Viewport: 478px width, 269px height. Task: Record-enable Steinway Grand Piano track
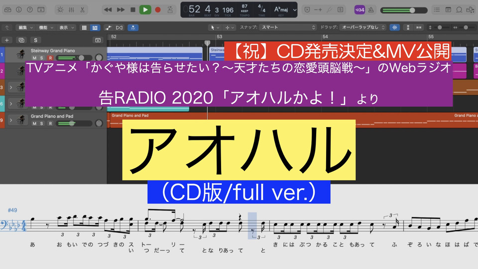click(50, 58)
